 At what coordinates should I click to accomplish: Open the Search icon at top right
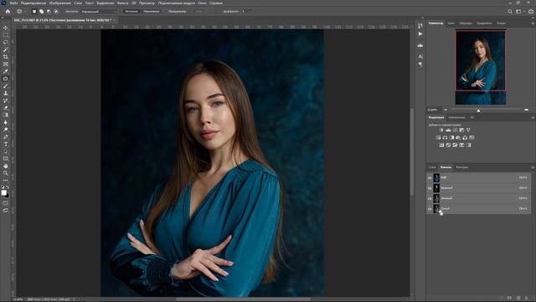[x=510, y=11]
